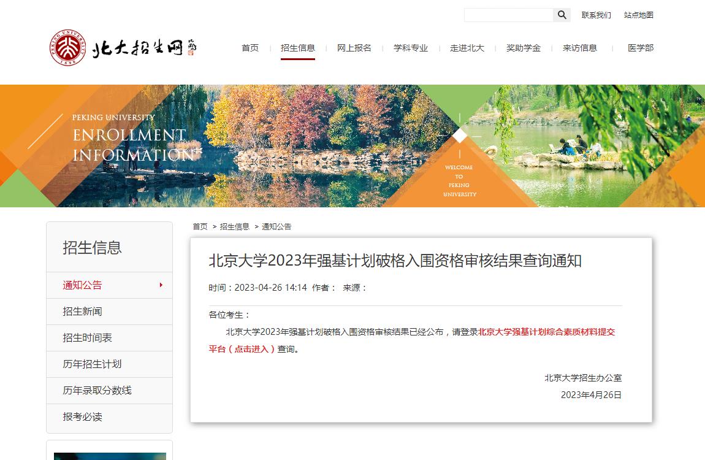Viewport: 705px width, 460px height.
Task: Open 来访信息 navigation item
Action: click(579, 48)
